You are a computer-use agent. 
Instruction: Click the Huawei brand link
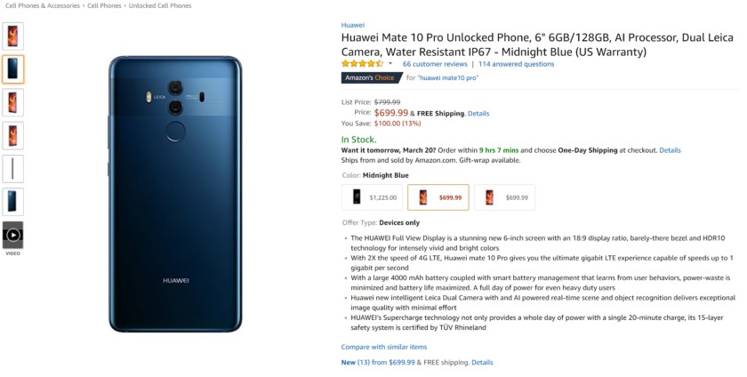(353, 25)
